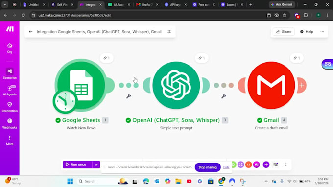Show hidden system tray icons
Viewport: 333px width, 187px height.
click(266, 181)
